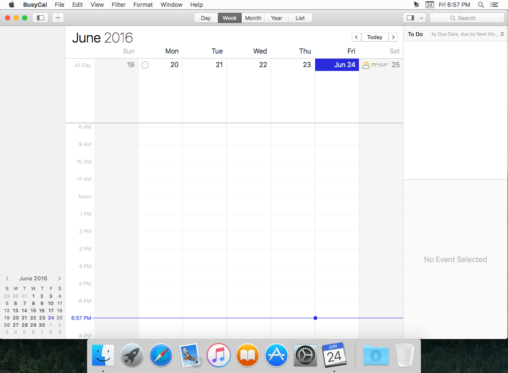Open the Format menu
The image size is (508, 373).
[x=143, y=5]
